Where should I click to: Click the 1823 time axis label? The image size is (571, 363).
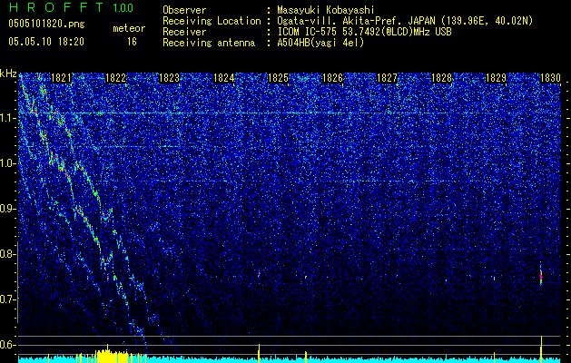click(170, 78)
